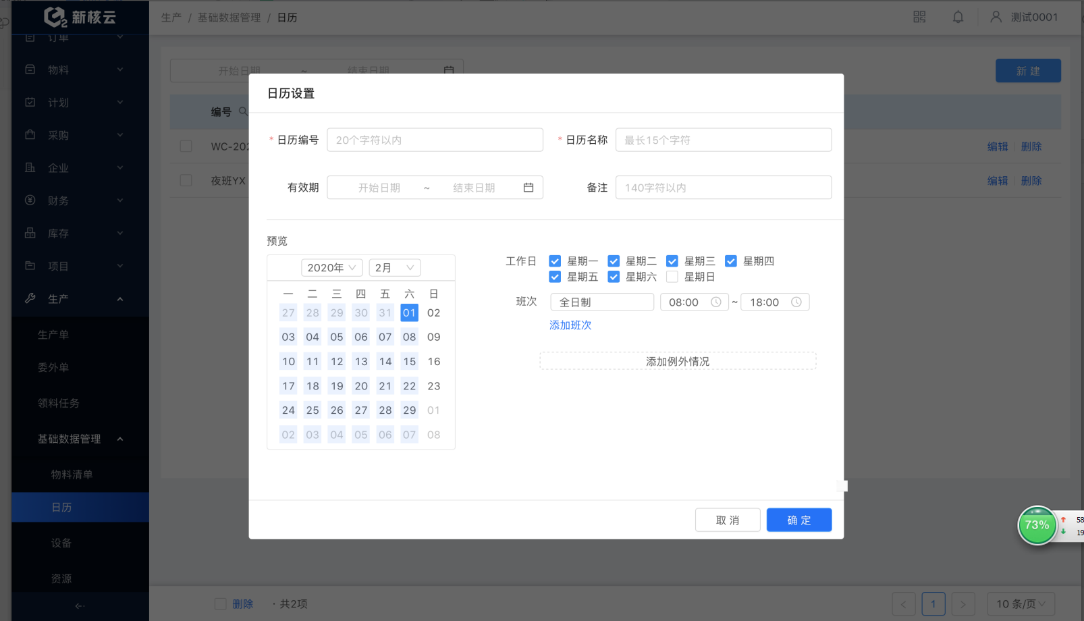Image resolution: width=1084 pixels, height=621 pixels.
Task: Click the 新核云 logo
Action: (80, 17)
